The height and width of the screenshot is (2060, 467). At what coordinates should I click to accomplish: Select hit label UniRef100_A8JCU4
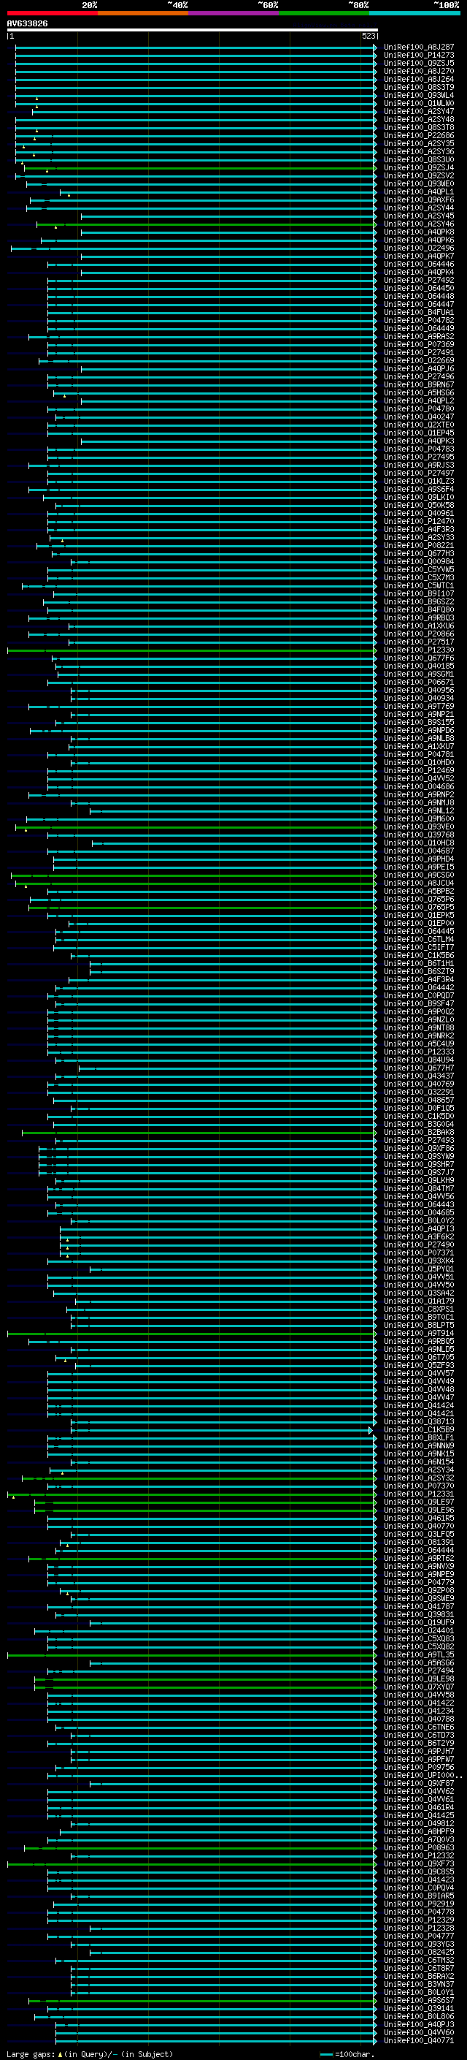[419, 883]
